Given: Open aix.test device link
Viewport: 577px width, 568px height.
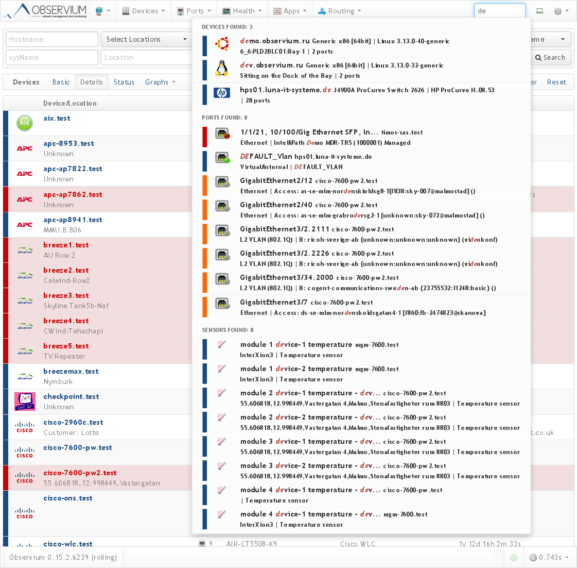Looking at the screenshot, I should point(57,119).
